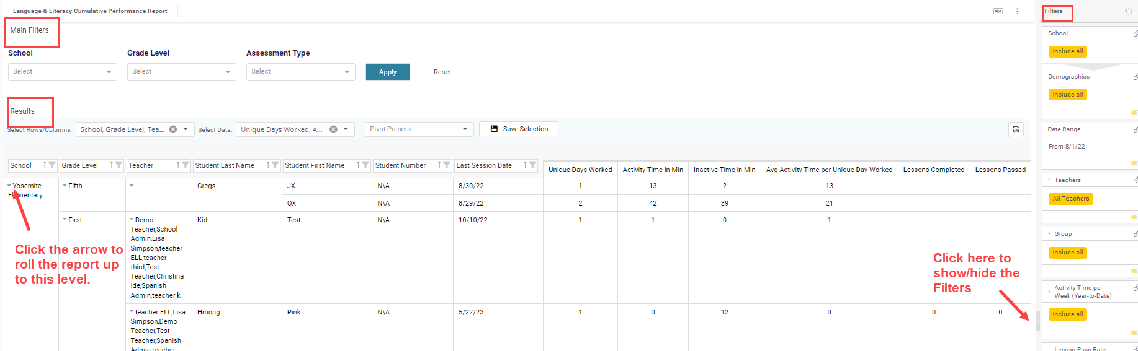1138x351 pixels.
Task: Clear the Select Data selection
Action: pos(333,129)
